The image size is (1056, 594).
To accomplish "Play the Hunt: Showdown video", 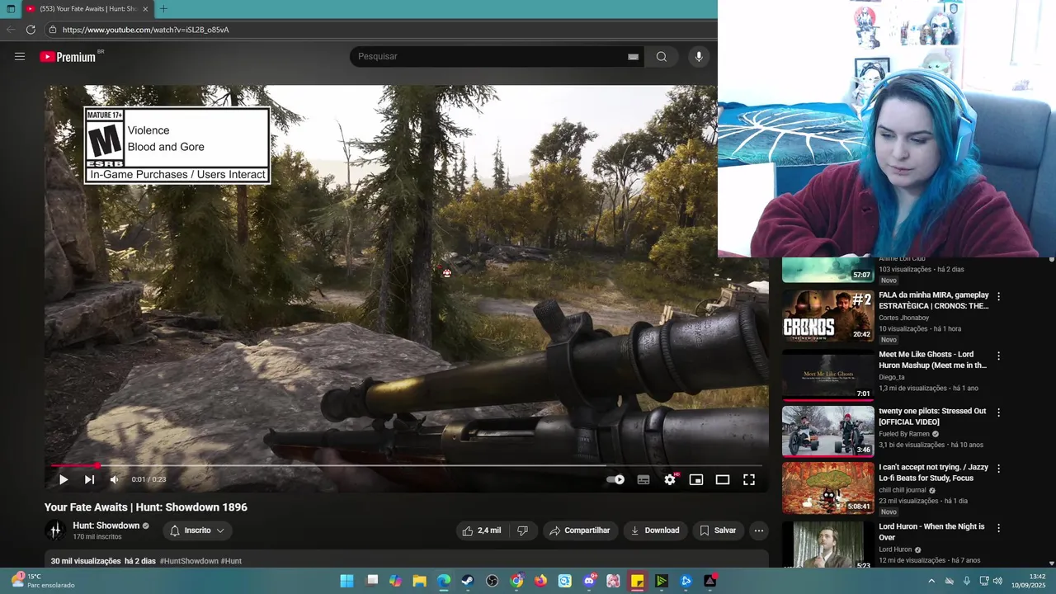I will click(x=64, y=479).
